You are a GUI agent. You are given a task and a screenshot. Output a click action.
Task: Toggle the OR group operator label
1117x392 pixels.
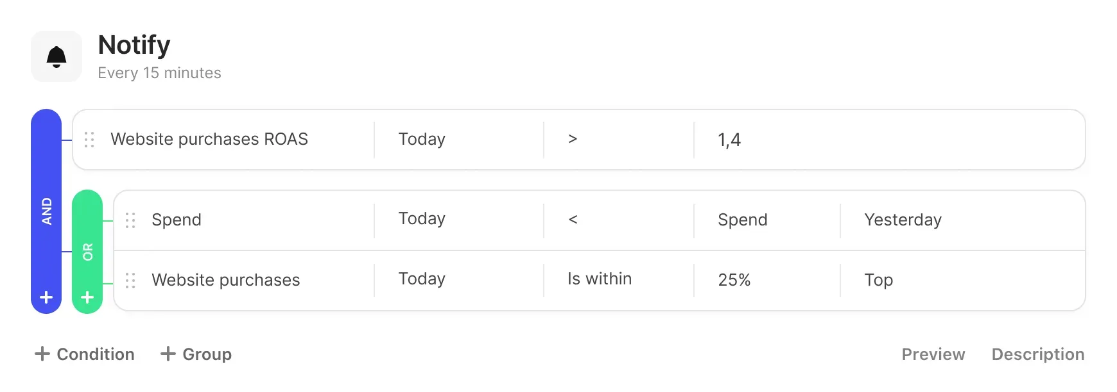[87, 252]
